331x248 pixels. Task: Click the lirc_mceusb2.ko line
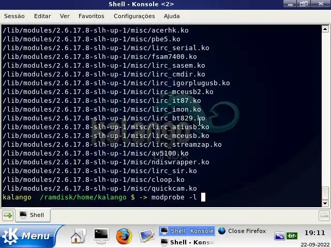click(x=108, y=92)
